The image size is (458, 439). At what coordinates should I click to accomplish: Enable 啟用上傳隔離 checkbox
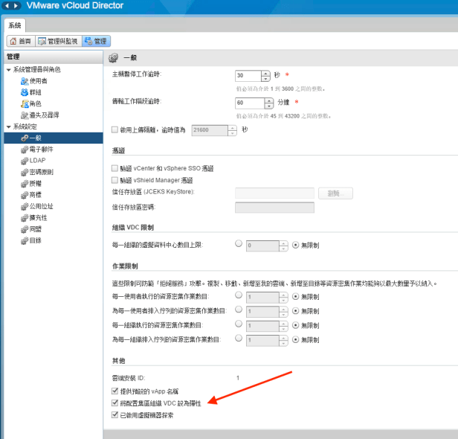pyautogui.click(x=115, y=129)
